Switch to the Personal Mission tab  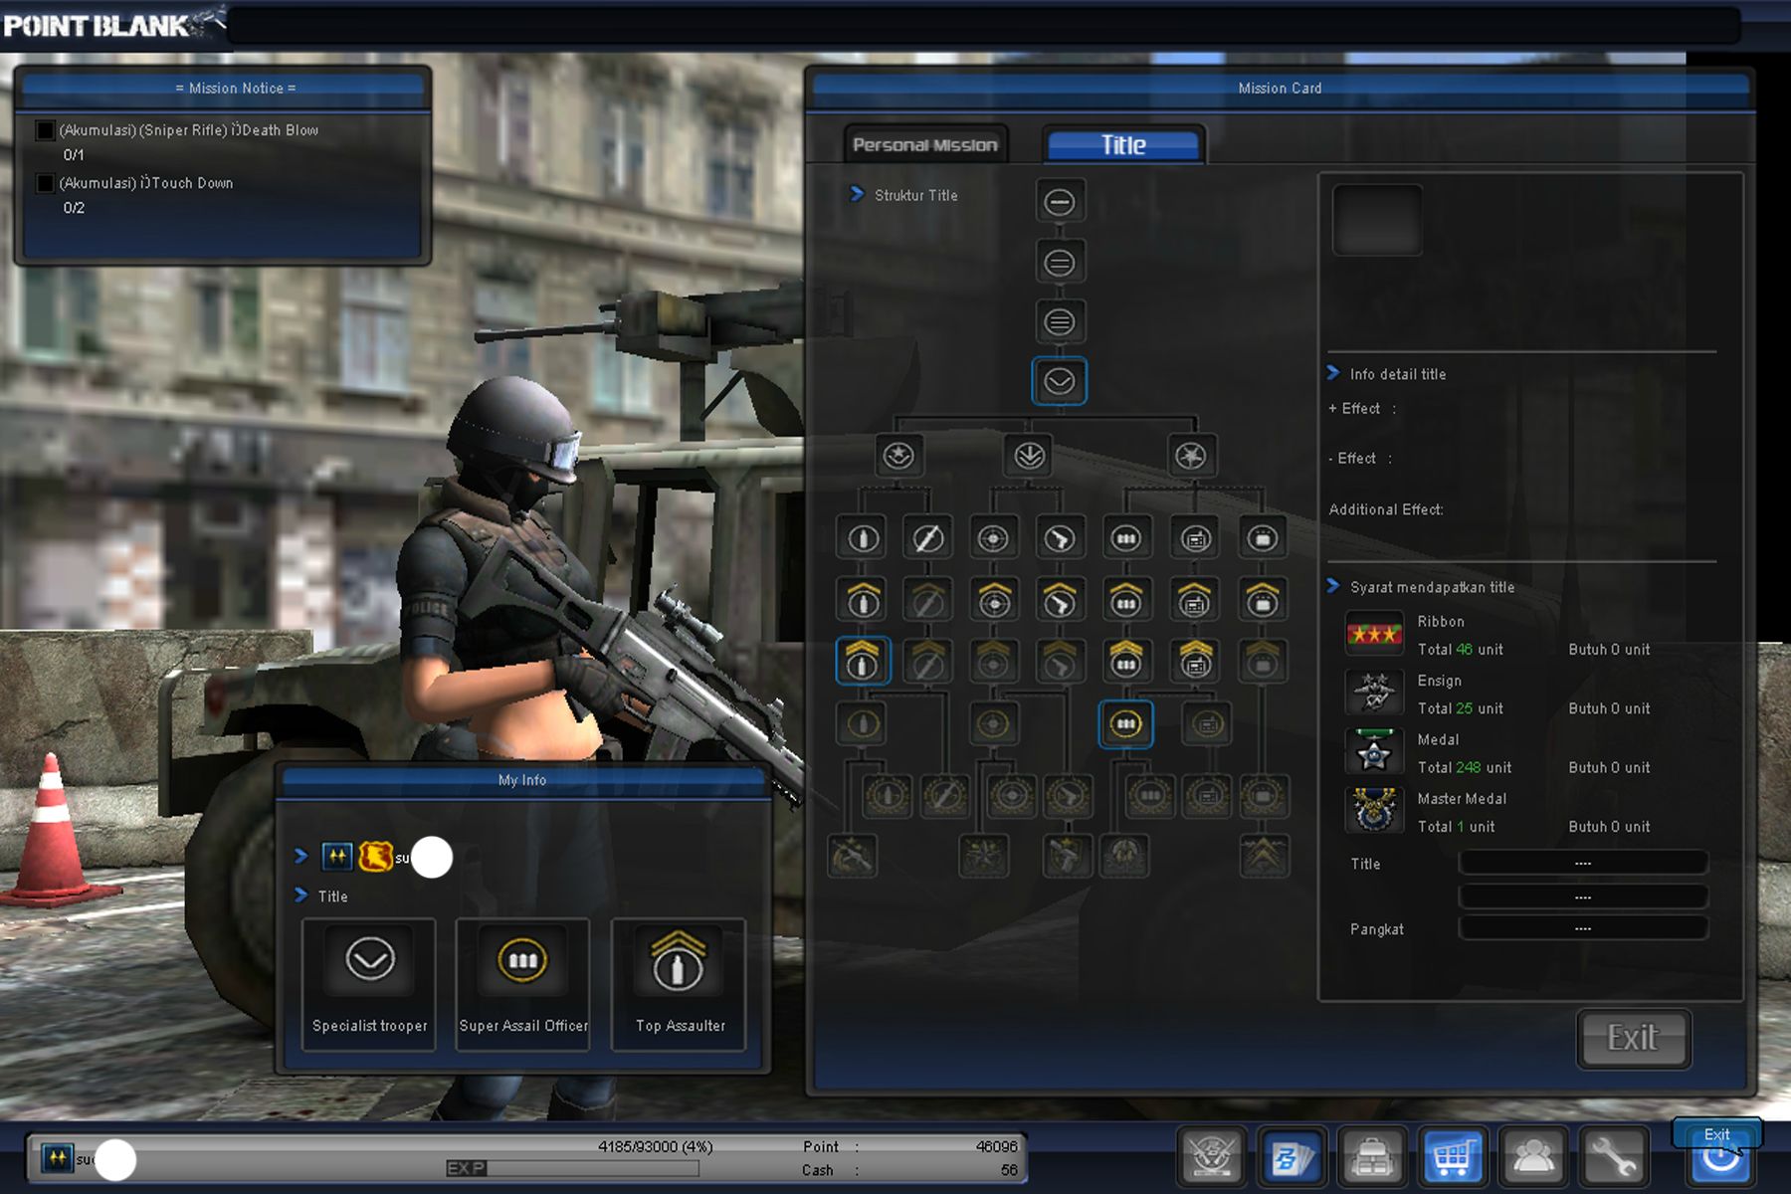(924, 145)
